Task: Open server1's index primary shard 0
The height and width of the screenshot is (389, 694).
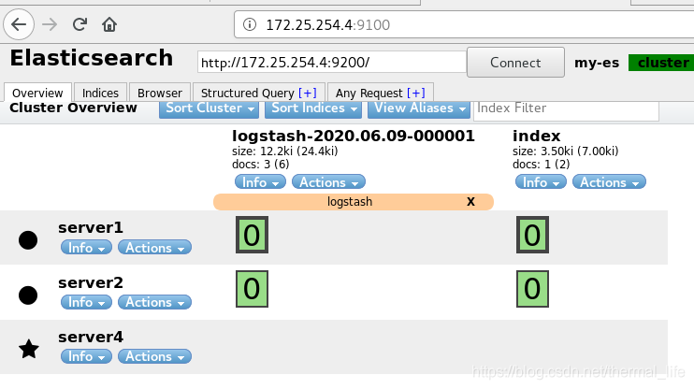Action: pyautogui.click(x=532, y=235)
